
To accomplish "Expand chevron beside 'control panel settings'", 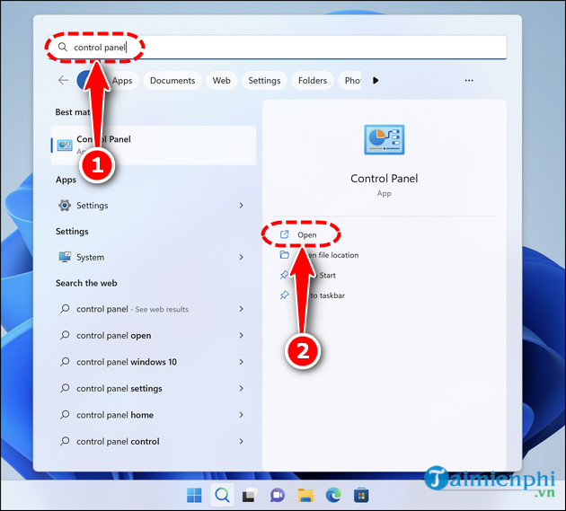I will click(x=241, y=388).
